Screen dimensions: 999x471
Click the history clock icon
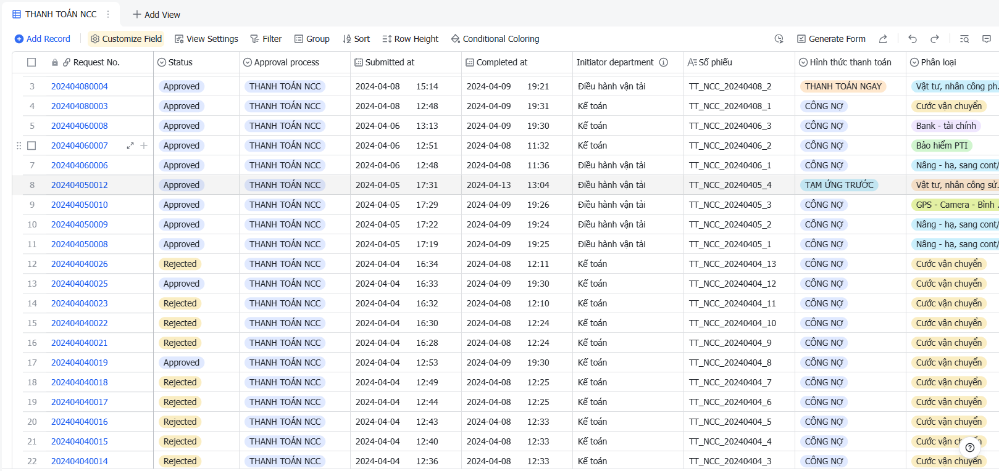(x=779, y=39)
